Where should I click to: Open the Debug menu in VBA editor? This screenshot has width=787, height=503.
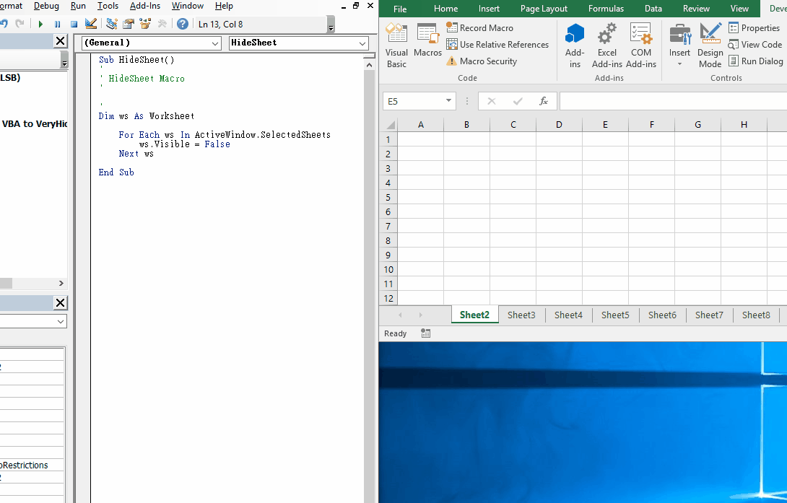tap(46, 6)
